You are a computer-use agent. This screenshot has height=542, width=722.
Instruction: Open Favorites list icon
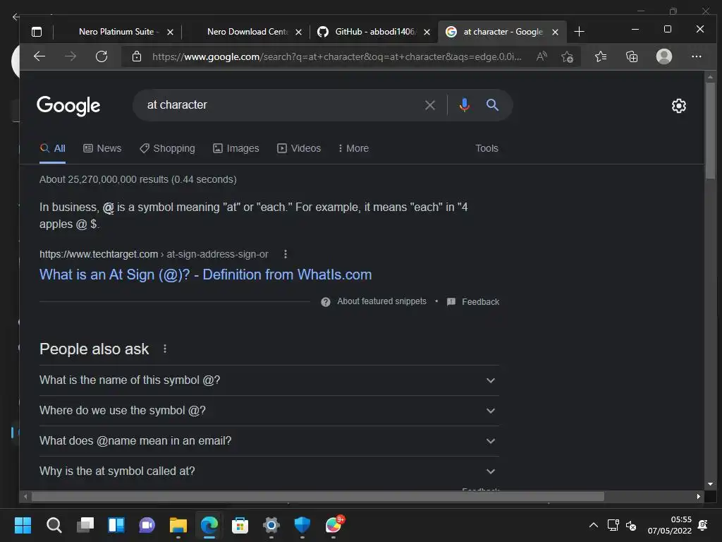(x=601, y=56)
